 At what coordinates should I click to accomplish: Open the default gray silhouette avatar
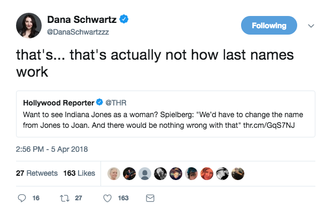point(145,174)
